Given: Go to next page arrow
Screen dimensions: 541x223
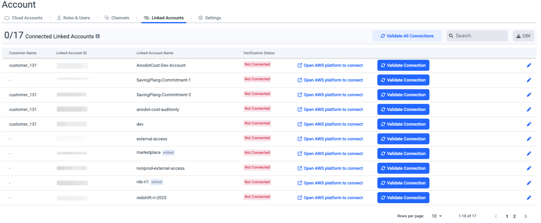Looking at the screenshot, I should pos(525,216).
